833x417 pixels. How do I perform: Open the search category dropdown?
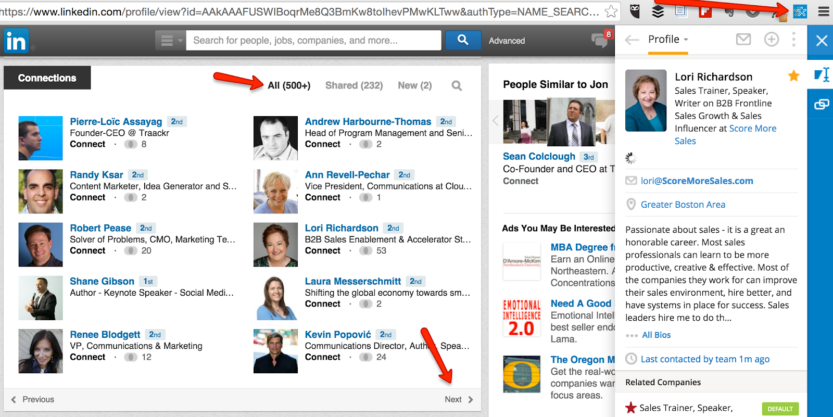170,40
